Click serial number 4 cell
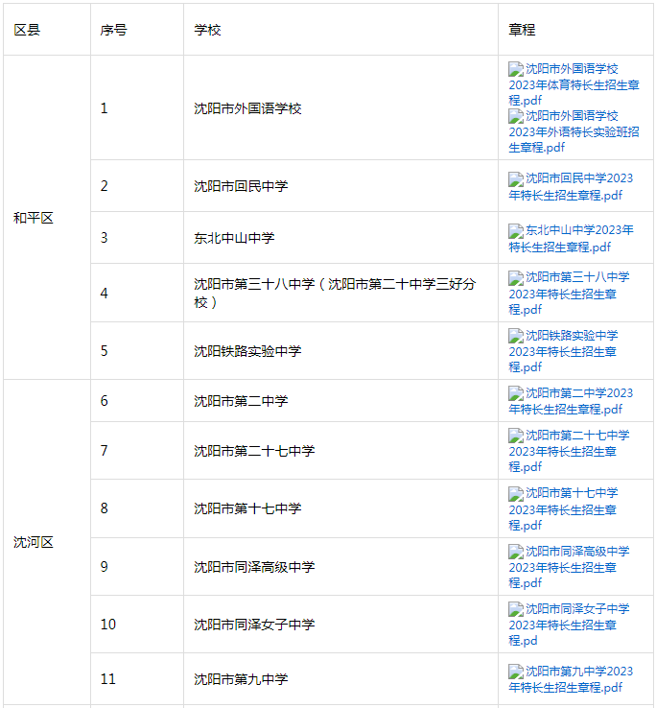Viewport: 656px width, 708px height. click(137, 293)
